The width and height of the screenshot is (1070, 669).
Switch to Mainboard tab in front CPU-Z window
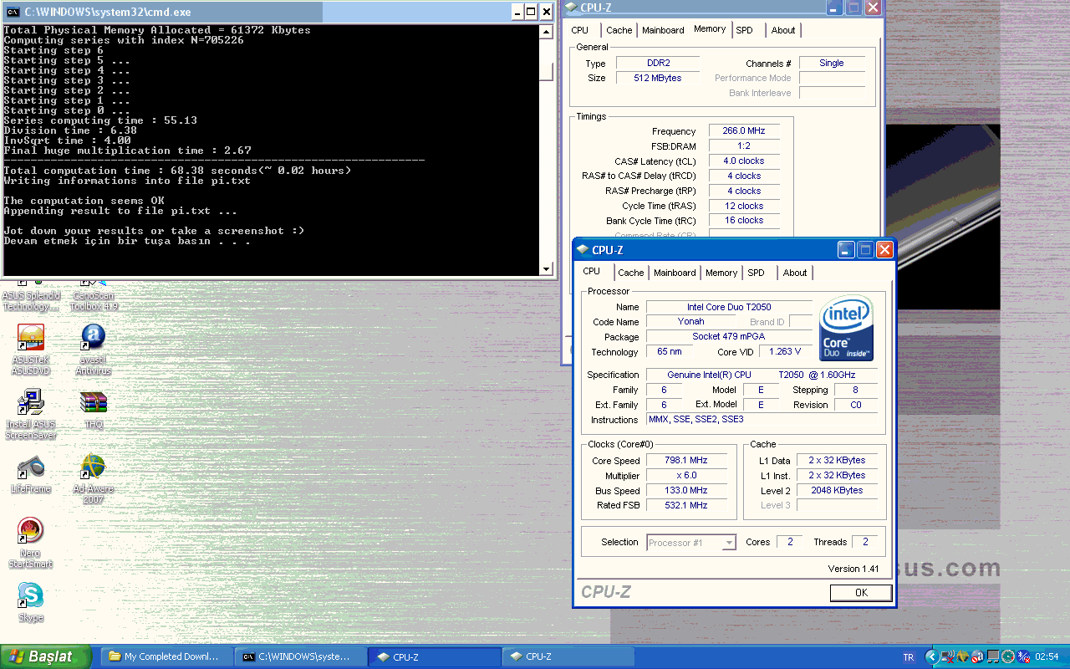click(675, 273)
